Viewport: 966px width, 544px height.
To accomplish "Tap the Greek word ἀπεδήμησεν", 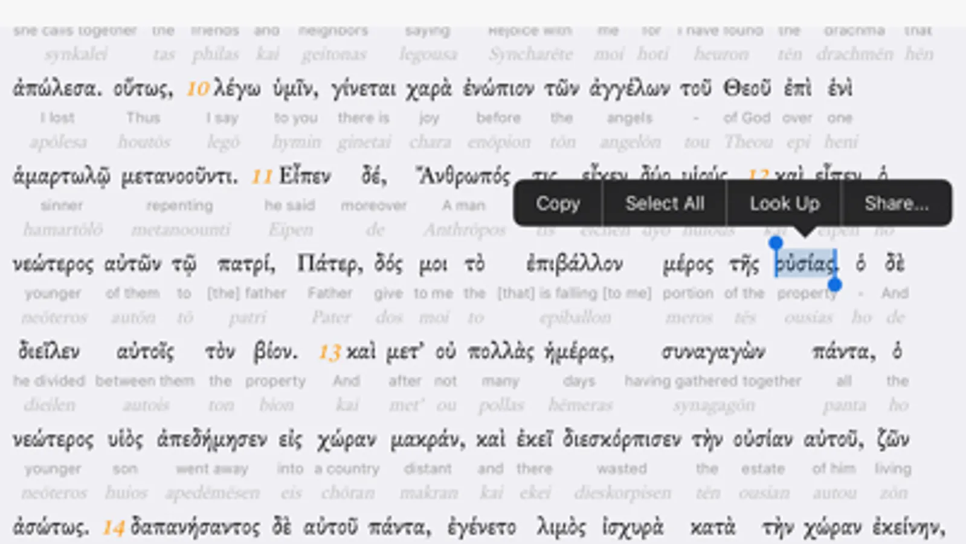I will (212, 439).
